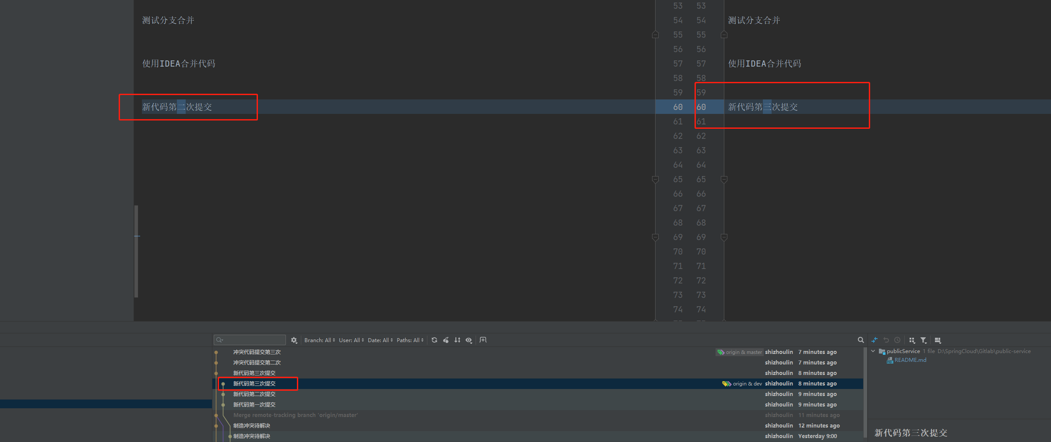Open the funnel filter icon in changes pane

point(924,340)
